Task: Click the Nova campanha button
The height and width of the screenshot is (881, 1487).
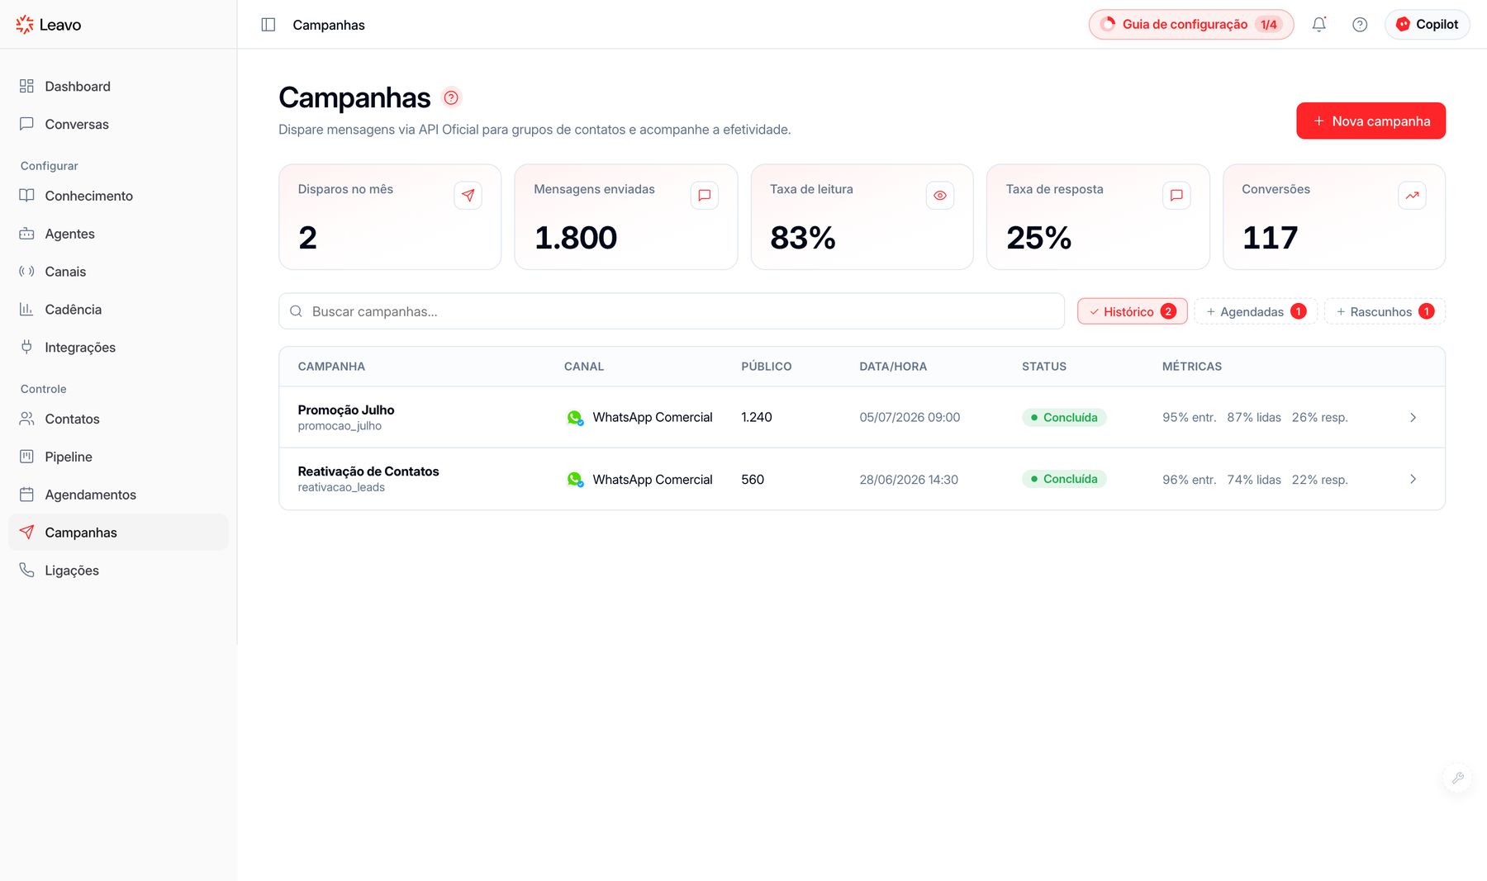Action: pyautogui.click(x=1371, y=121)
